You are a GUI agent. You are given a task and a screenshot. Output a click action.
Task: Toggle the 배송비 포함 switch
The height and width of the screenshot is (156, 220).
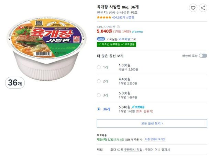pyautogui.click(x=203, y=56)
